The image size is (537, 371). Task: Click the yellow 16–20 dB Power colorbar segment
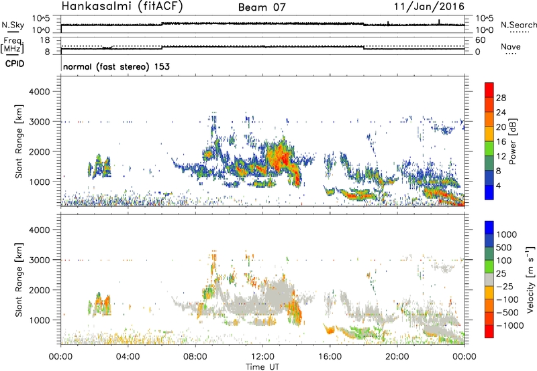pyautogui.click(x=489, y=133)
